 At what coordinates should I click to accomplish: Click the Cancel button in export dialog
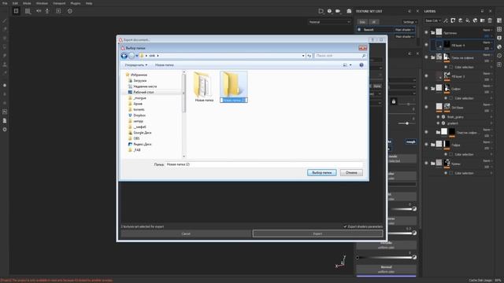pyautogui.click(x=186, y=233)
